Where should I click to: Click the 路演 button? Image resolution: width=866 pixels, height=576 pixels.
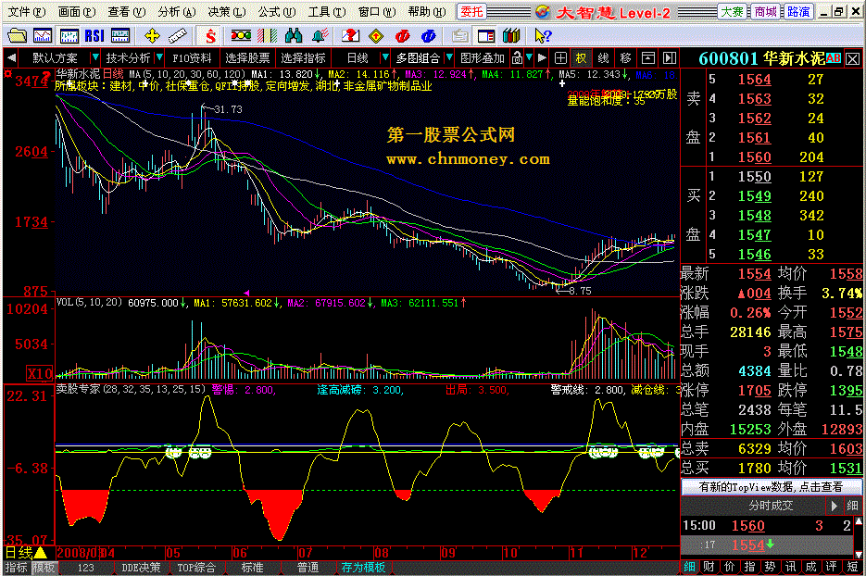coord(798,12)
